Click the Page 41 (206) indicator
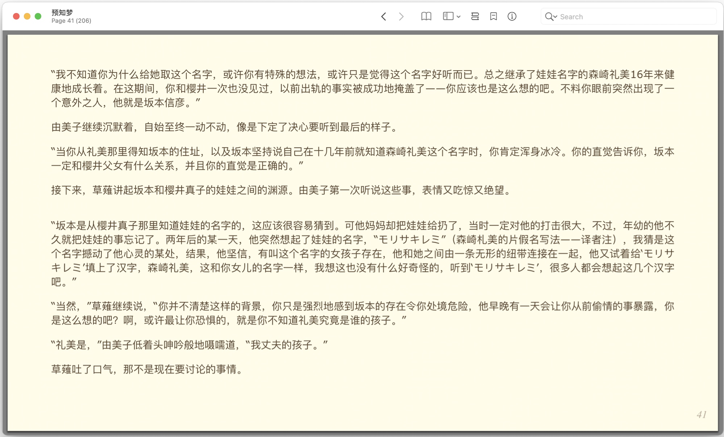Image resolution: width=724 pixels, height=437 pixels. pos(71,21)
